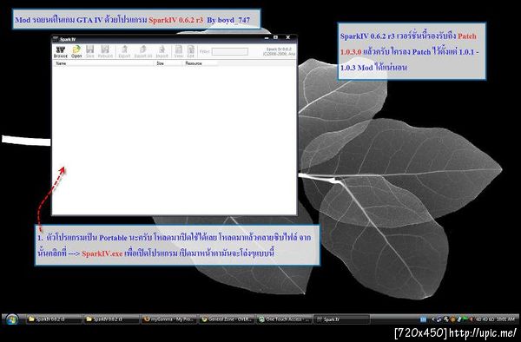Close the Spark IV window

288,38
